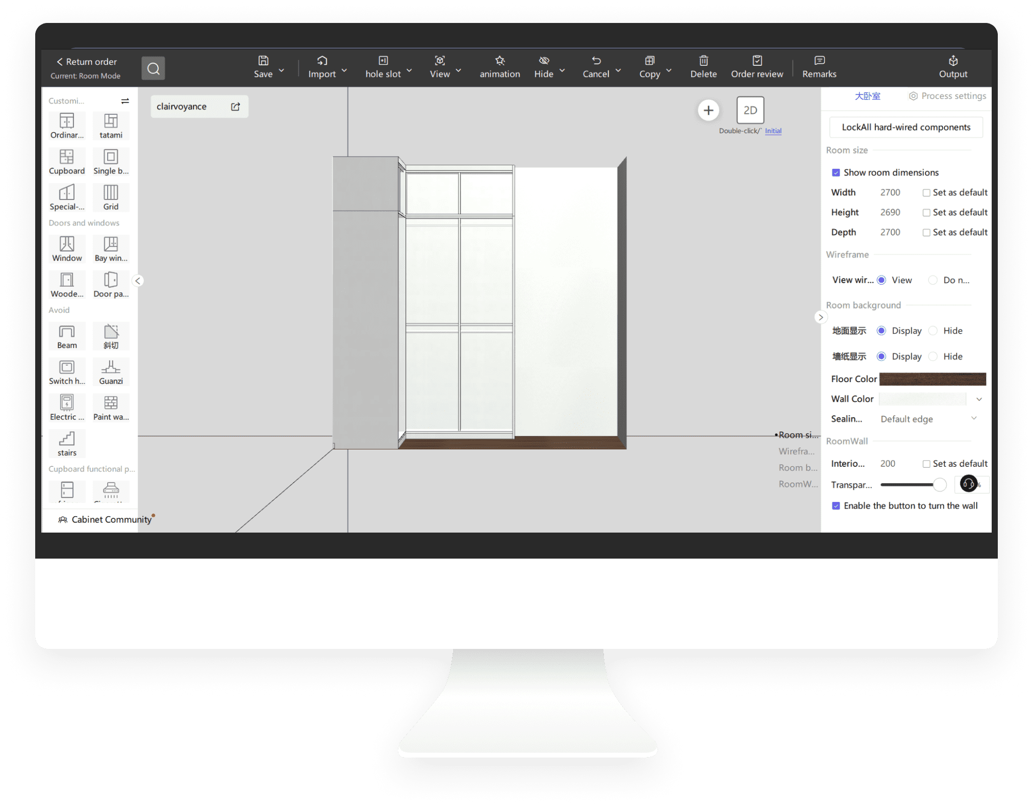Click the search magnifier icon

click(x=153, y=68)
